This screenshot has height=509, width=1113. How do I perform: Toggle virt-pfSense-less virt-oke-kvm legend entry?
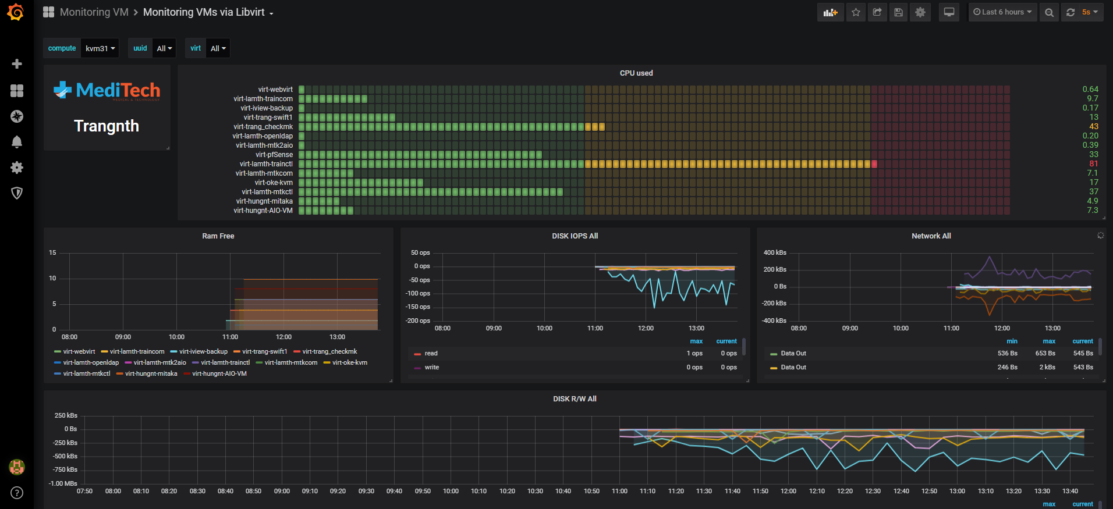pos(345,362)
